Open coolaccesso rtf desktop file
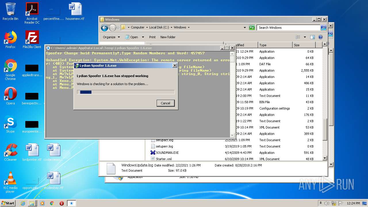 point(53,152)
